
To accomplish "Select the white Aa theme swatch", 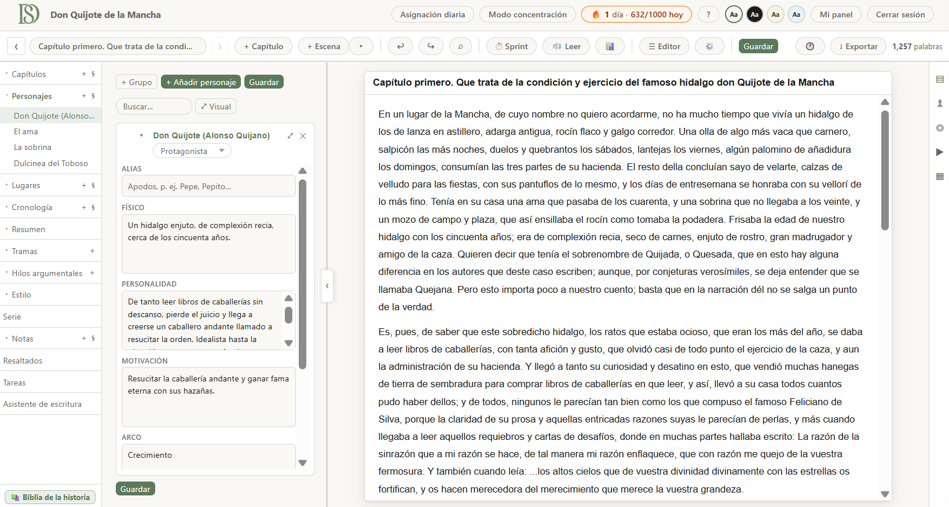I will coord(734,14).
